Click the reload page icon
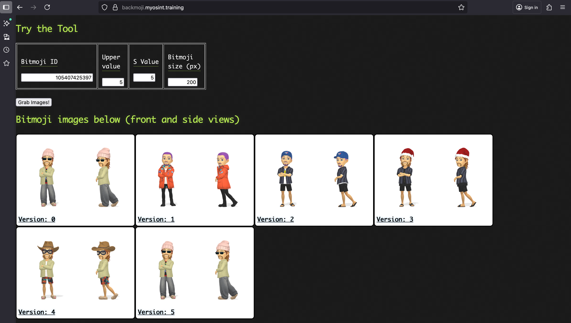The height and width of the screenshot is (323, 571). pos(47,7)
